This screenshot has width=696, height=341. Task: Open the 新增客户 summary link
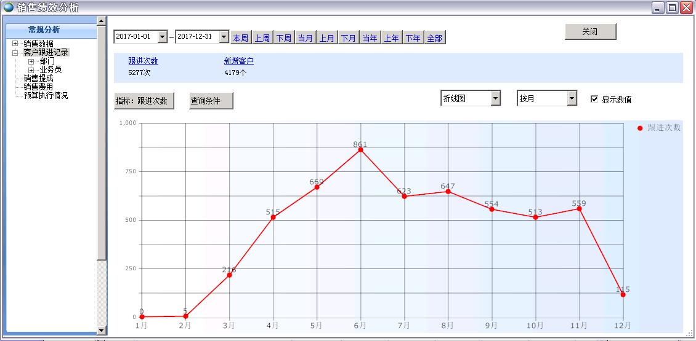(x=238, y=61)
